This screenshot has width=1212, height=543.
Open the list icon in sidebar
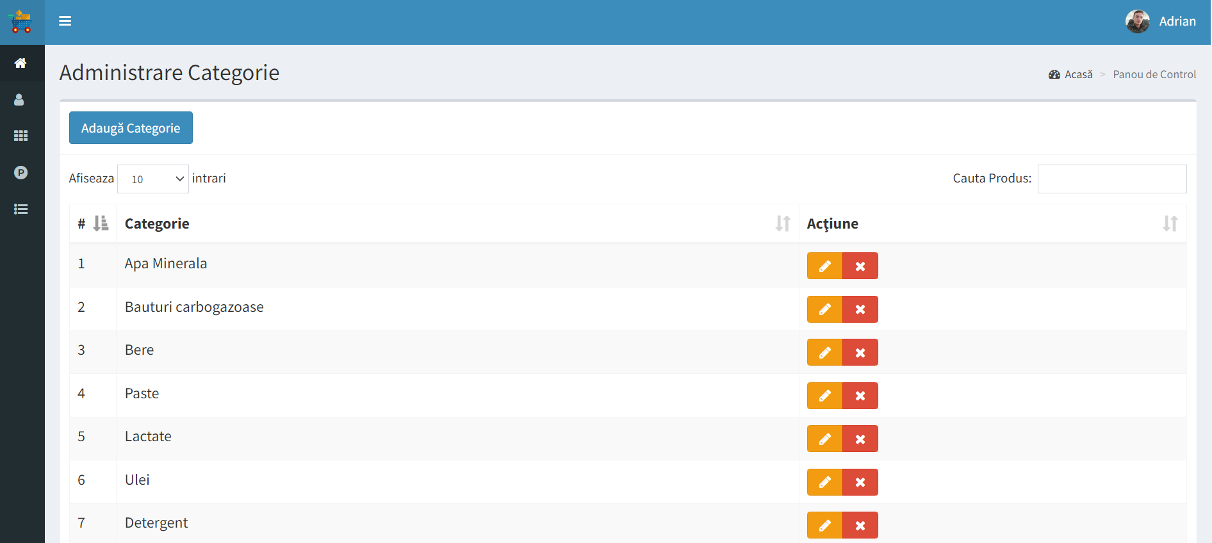pyautogui.click(x=20, y=209)
